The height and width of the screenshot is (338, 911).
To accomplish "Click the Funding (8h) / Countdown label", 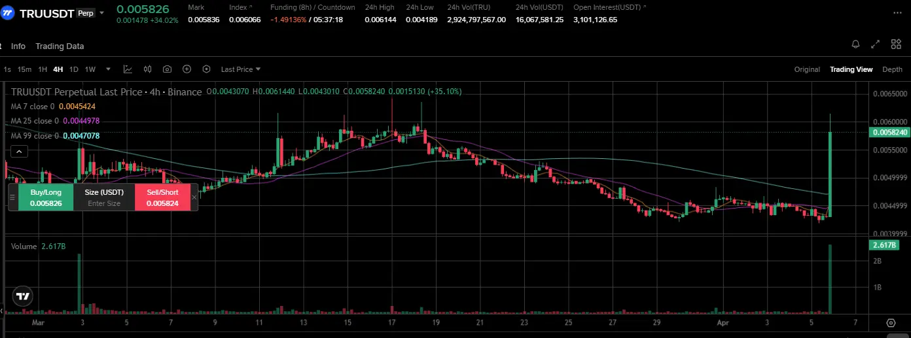I will [x=313, y=7].
